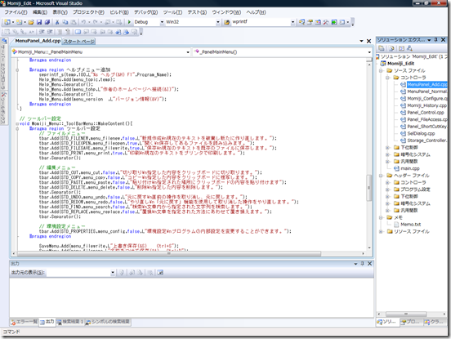Switch to the スタート ページ tab

(79, 42)
